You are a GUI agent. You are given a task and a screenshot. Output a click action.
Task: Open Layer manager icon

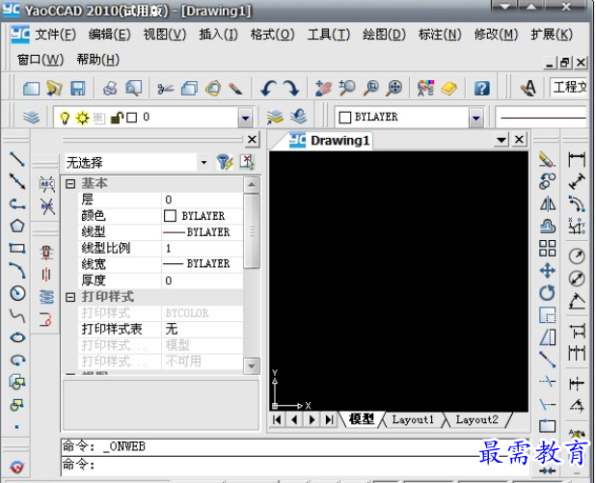pos(31,117)
